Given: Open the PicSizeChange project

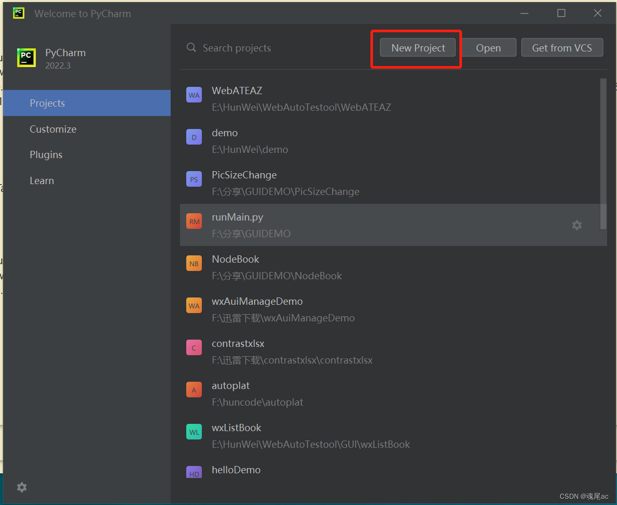Looking at the screenshot, I should click(x=393, y=183).
